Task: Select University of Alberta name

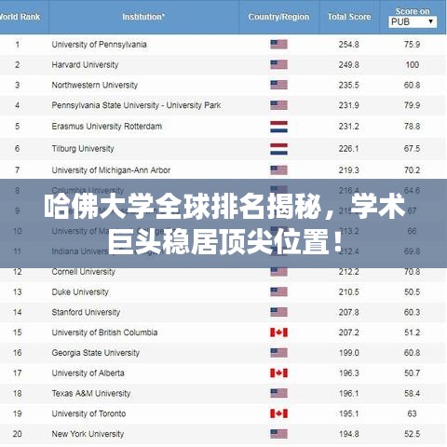Action: 88,372
